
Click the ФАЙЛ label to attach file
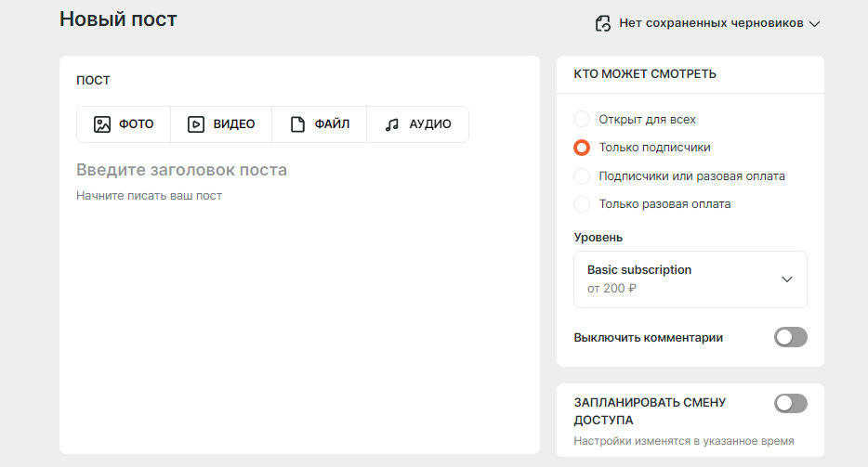pyautogui.click(x=332, y=123)
